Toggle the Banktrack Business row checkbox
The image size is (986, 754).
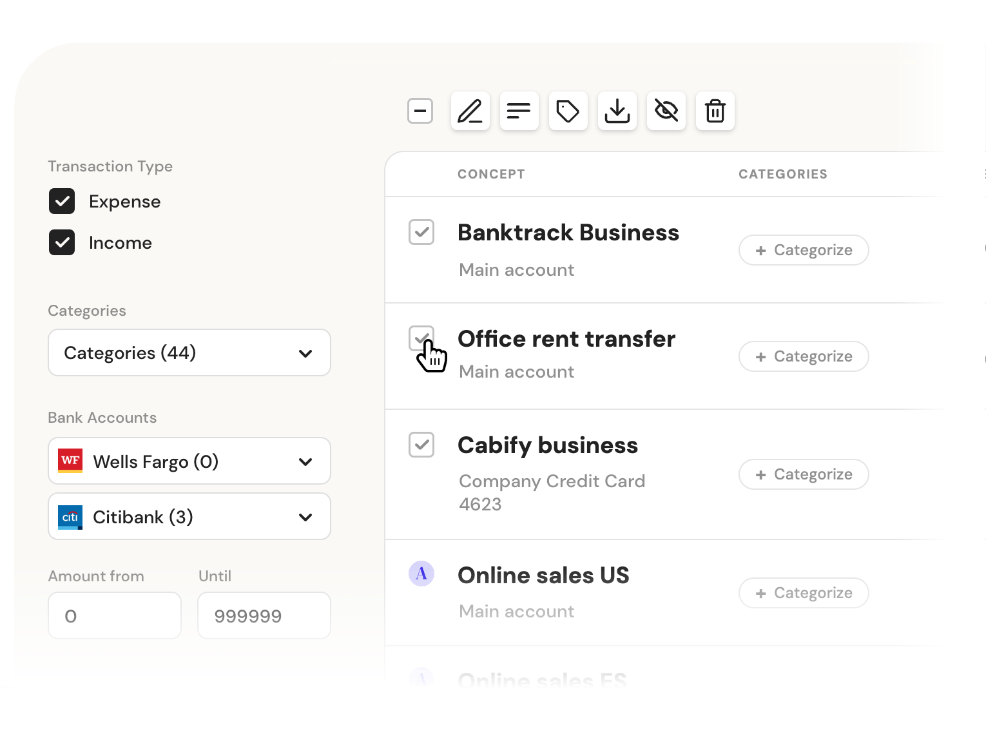coord(421,232)
